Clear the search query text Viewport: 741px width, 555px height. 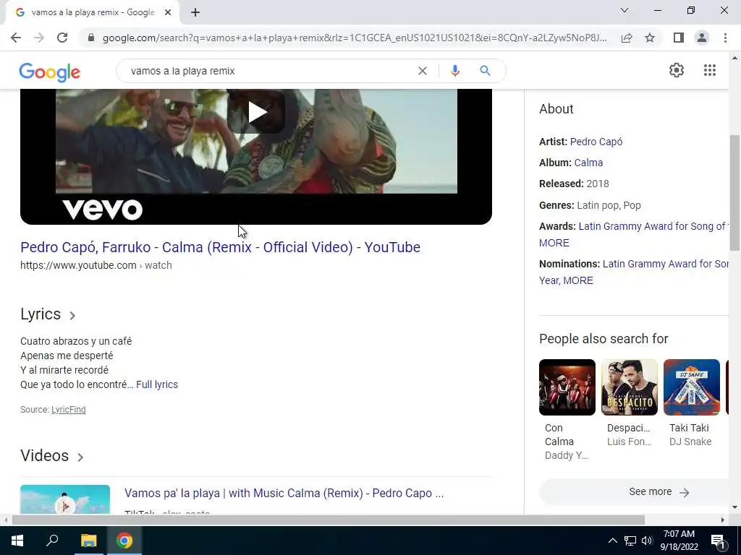tap(423, 71)
